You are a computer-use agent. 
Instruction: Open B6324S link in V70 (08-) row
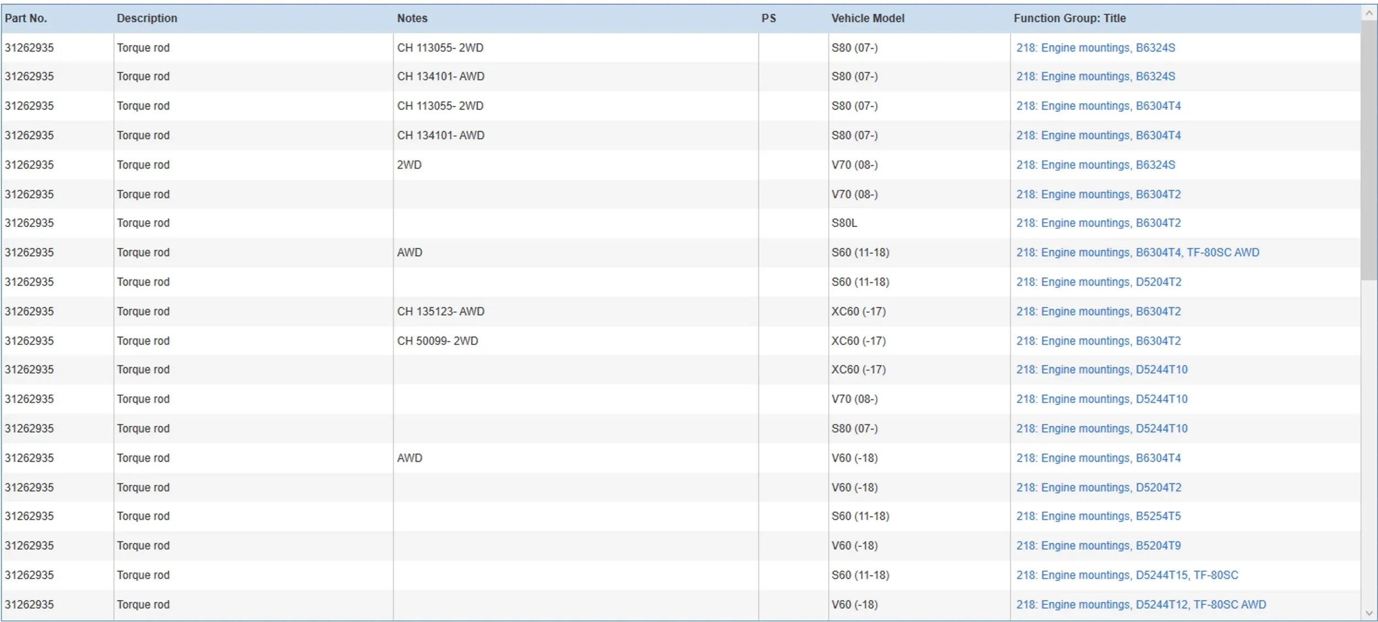point(1095,165)
